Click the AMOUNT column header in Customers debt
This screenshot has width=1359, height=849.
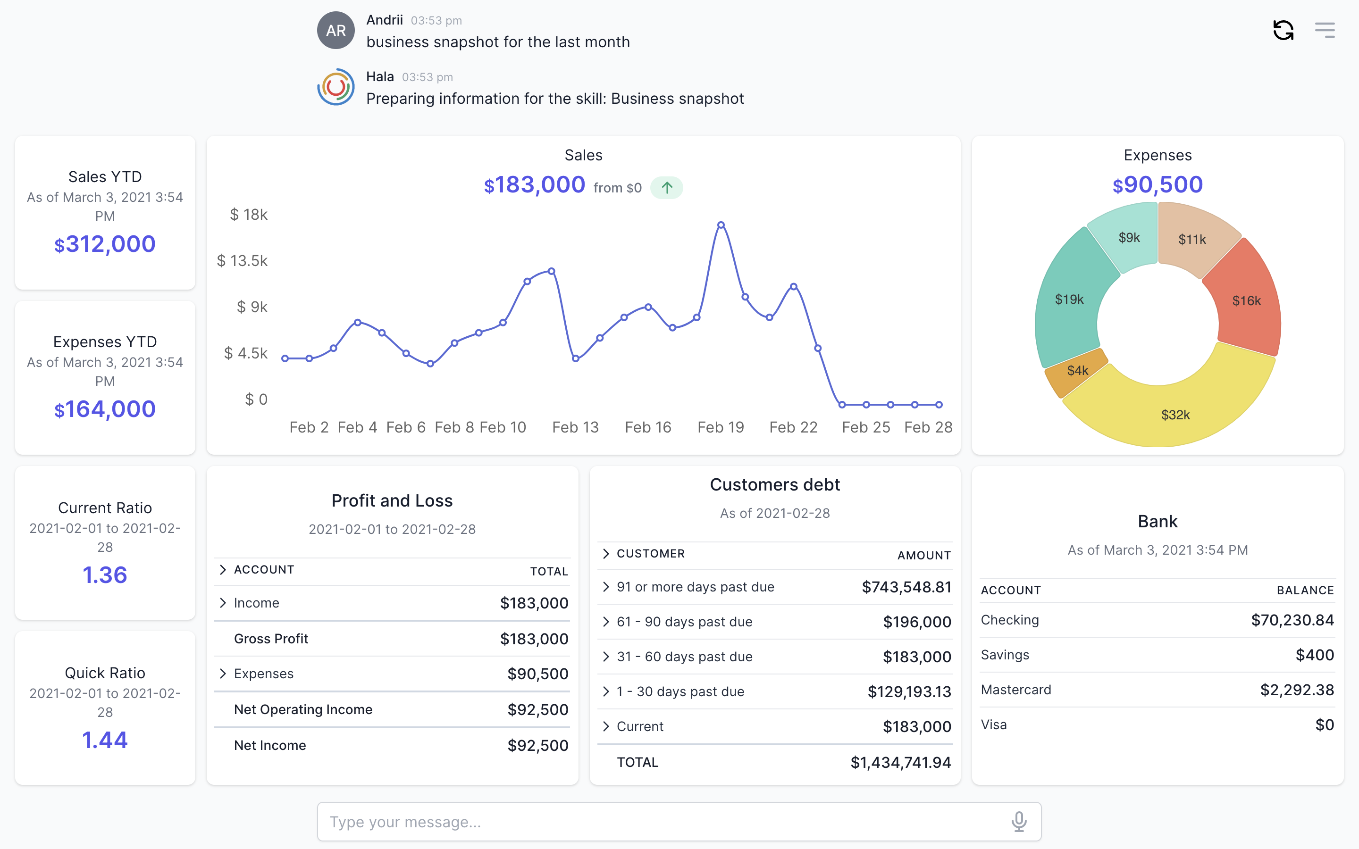924,555
